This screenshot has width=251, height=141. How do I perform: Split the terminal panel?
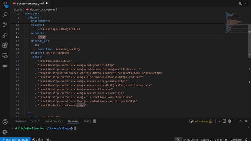click(224, 121)
